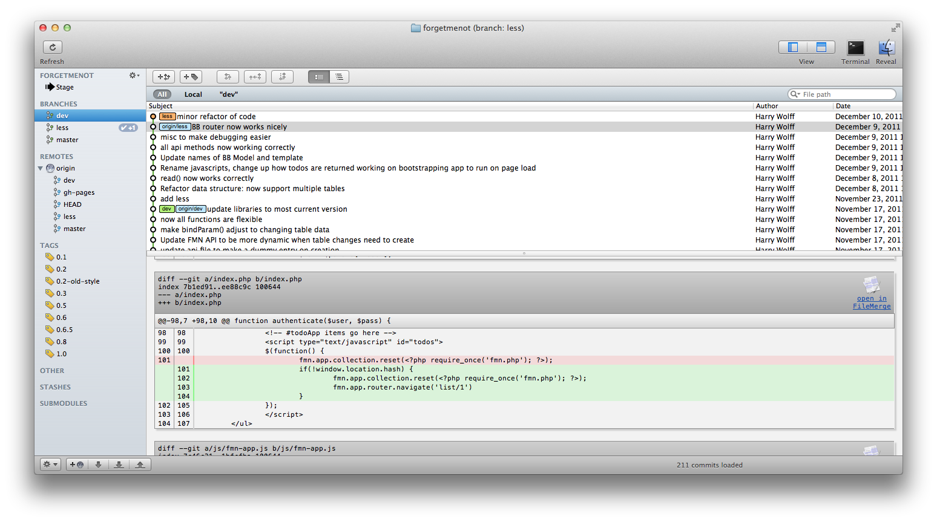Viewport: 937px width, 522px height.
Task: Collapse the origin remote tree
Action: click(41, 168)
